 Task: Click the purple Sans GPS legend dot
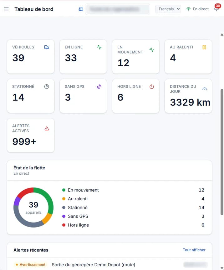(x=64, y=216)
